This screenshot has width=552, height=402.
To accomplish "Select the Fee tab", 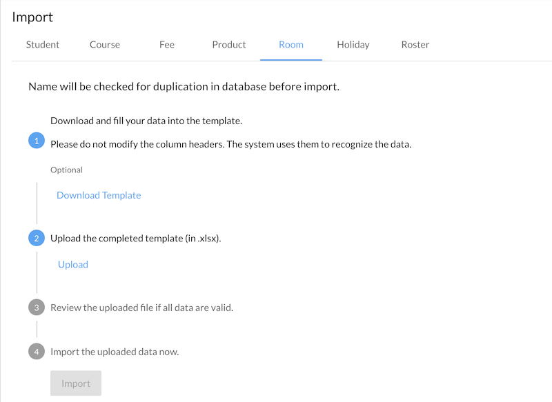I will [167, 45].
